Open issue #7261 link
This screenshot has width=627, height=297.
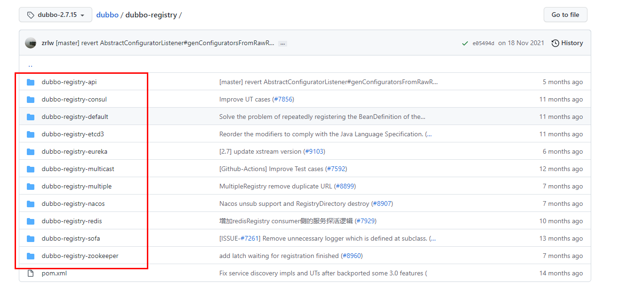[x=249, y=238]
